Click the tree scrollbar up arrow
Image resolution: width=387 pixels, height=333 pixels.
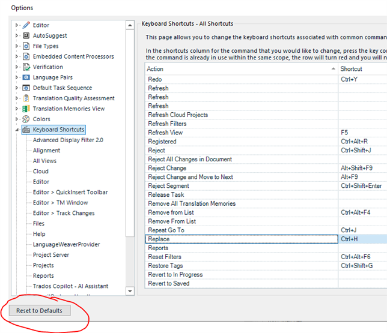tap(130, 25)
